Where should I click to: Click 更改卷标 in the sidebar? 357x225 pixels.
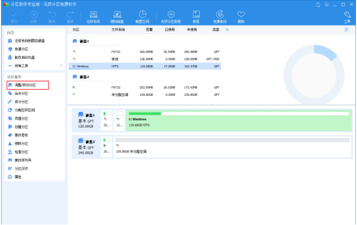[22, 135]
